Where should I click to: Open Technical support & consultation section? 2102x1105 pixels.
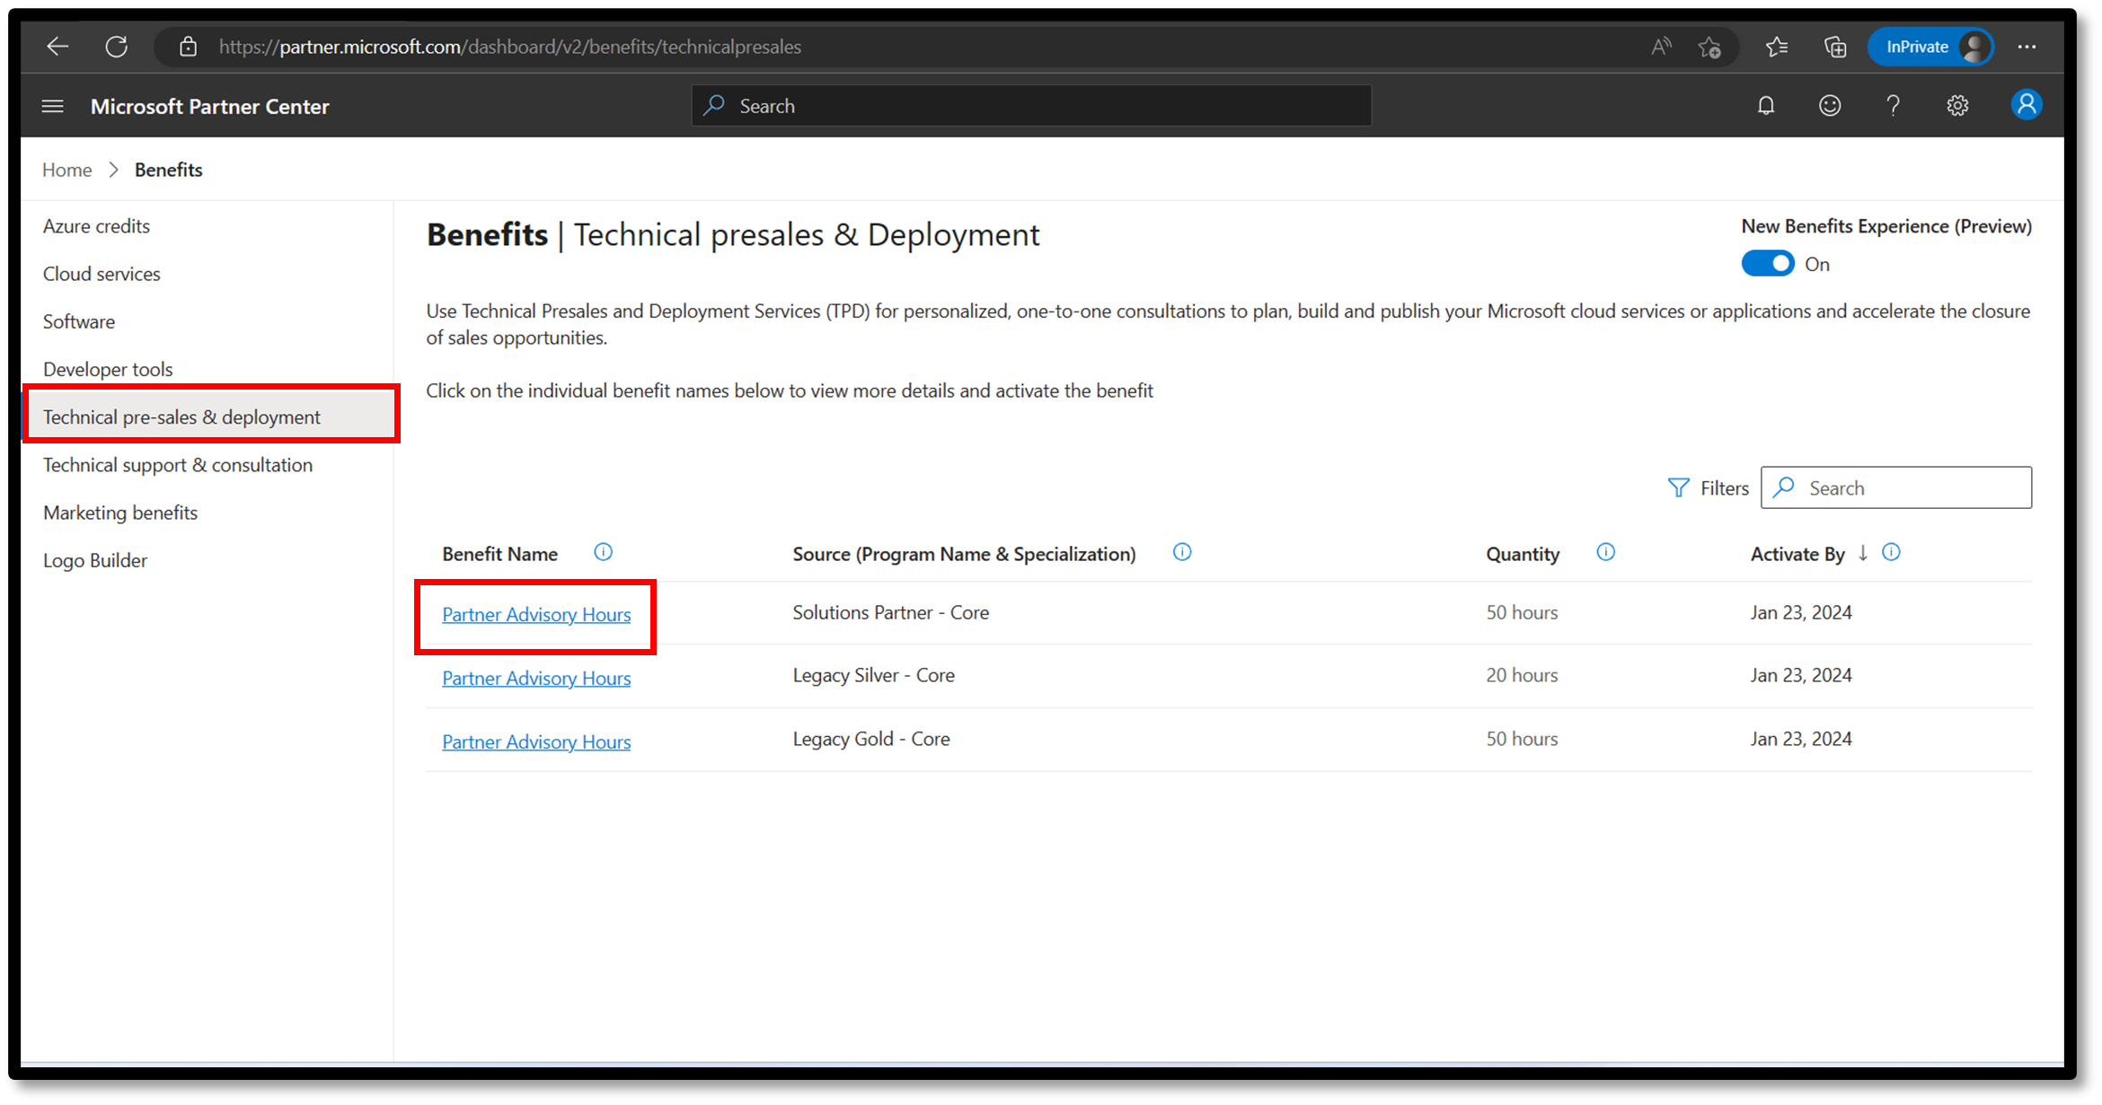[x=178, y=464]
